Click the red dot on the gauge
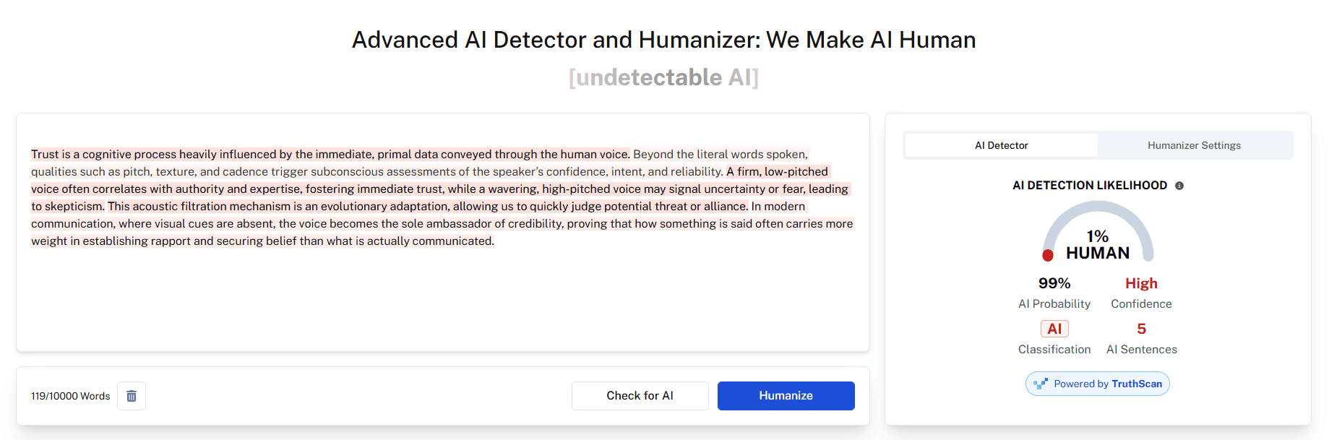This screenshot has width=1329, height=440. (1048, 255)
